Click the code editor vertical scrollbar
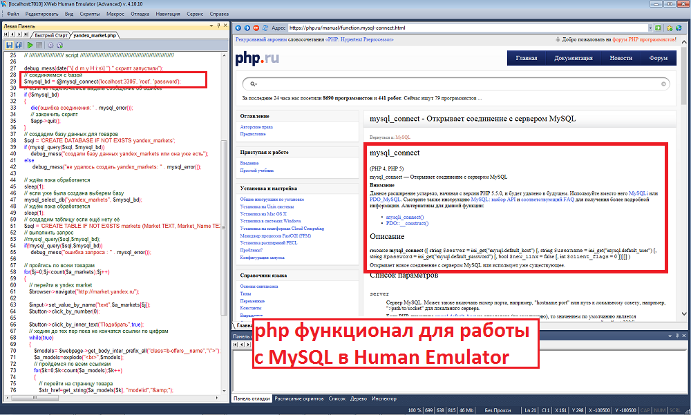 click(225, 222)
